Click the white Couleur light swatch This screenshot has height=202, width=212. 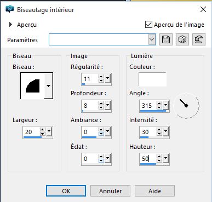152,79
